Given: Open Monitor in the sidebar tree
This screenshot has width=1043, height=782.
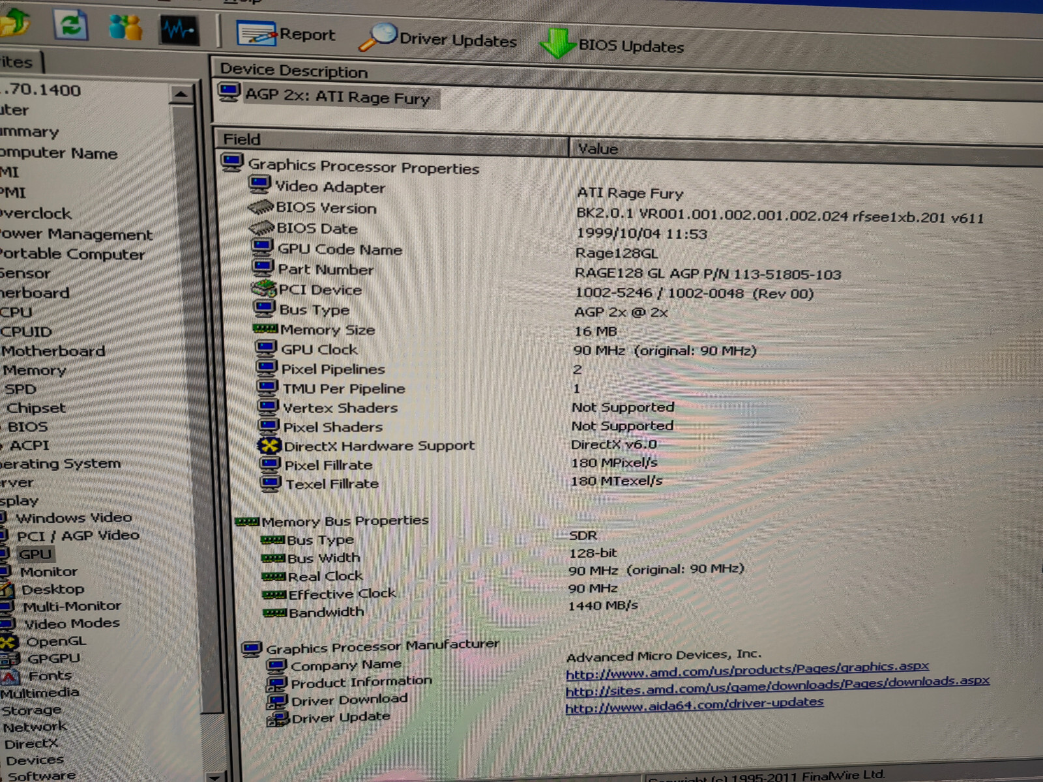Looking at the screenshot, I should tap(48, 572).
